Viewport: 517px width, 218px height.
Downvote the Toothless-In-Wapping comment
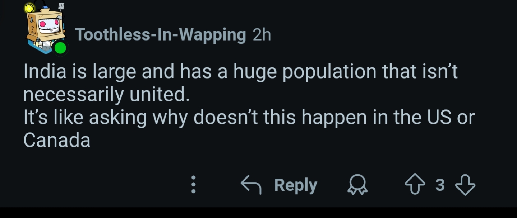(465, 185)
